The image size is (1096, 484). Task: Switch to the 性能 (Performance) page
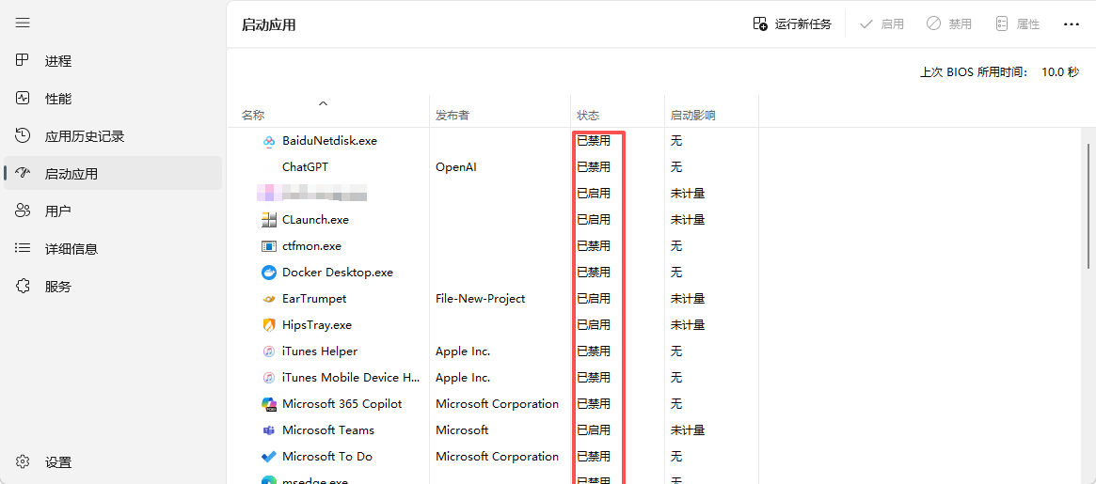[57, 99]
